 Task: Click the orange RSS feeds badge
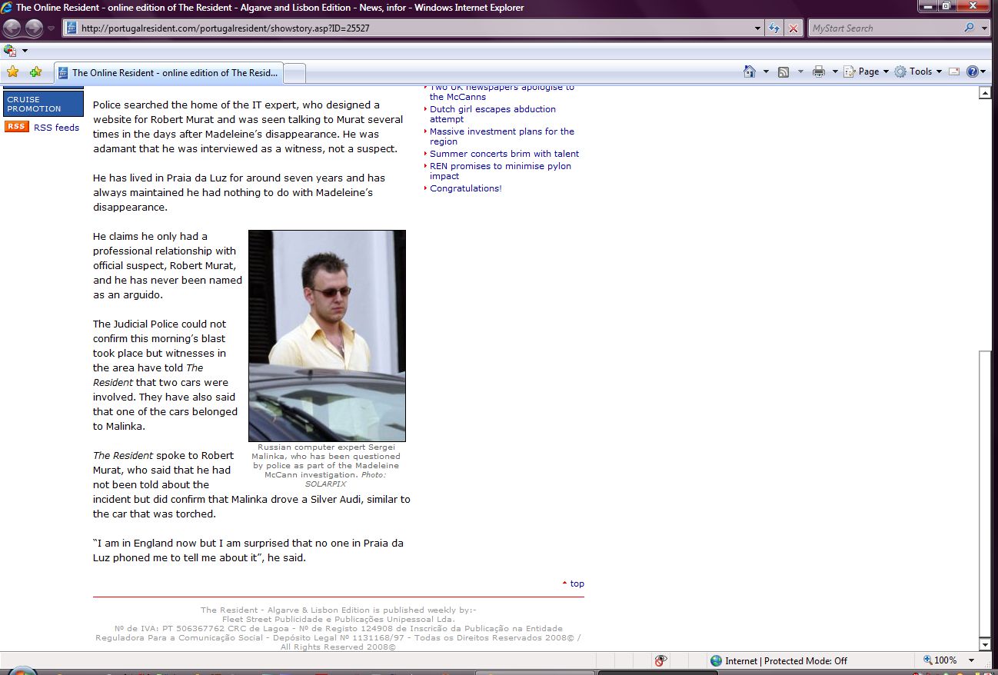pos(16,127)
